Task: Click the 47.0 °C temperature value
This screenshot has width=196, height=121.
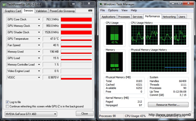Action: pyautogui.click(x=51, y=39)
